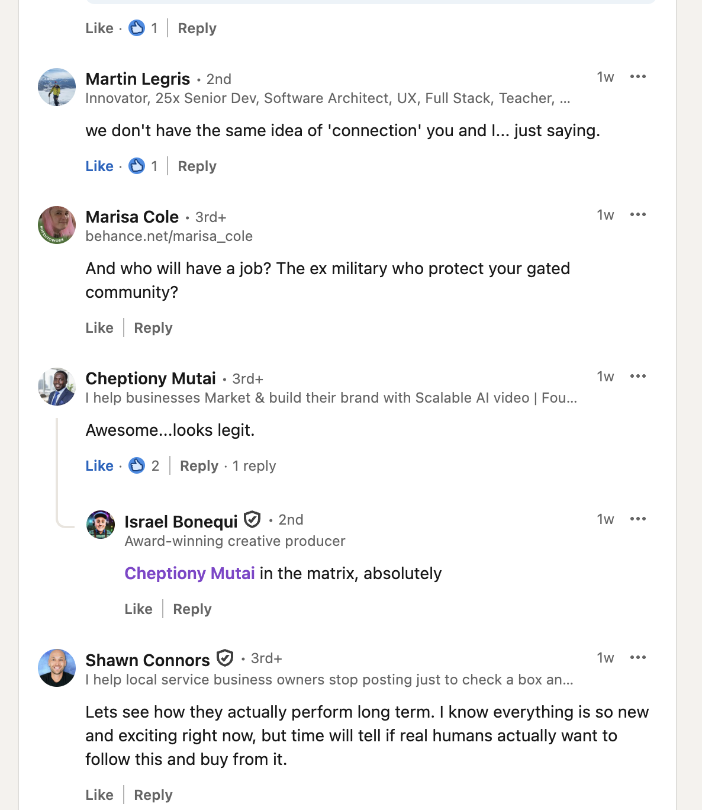Viewport: 702px width, 810px height.
Task: Open more options on Martin Legris's comment
Action: (637, 77)
